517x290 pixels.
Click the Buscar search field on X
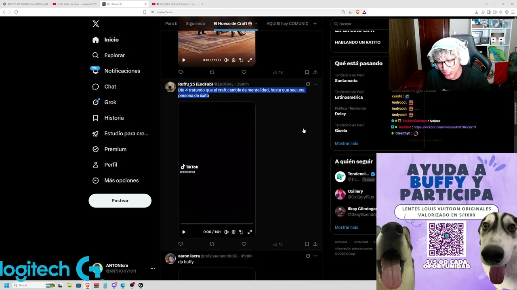pos(359,24)
